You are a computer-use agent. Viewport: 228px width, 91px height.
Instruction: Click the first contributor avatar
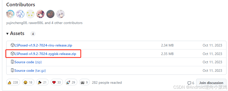10,14
